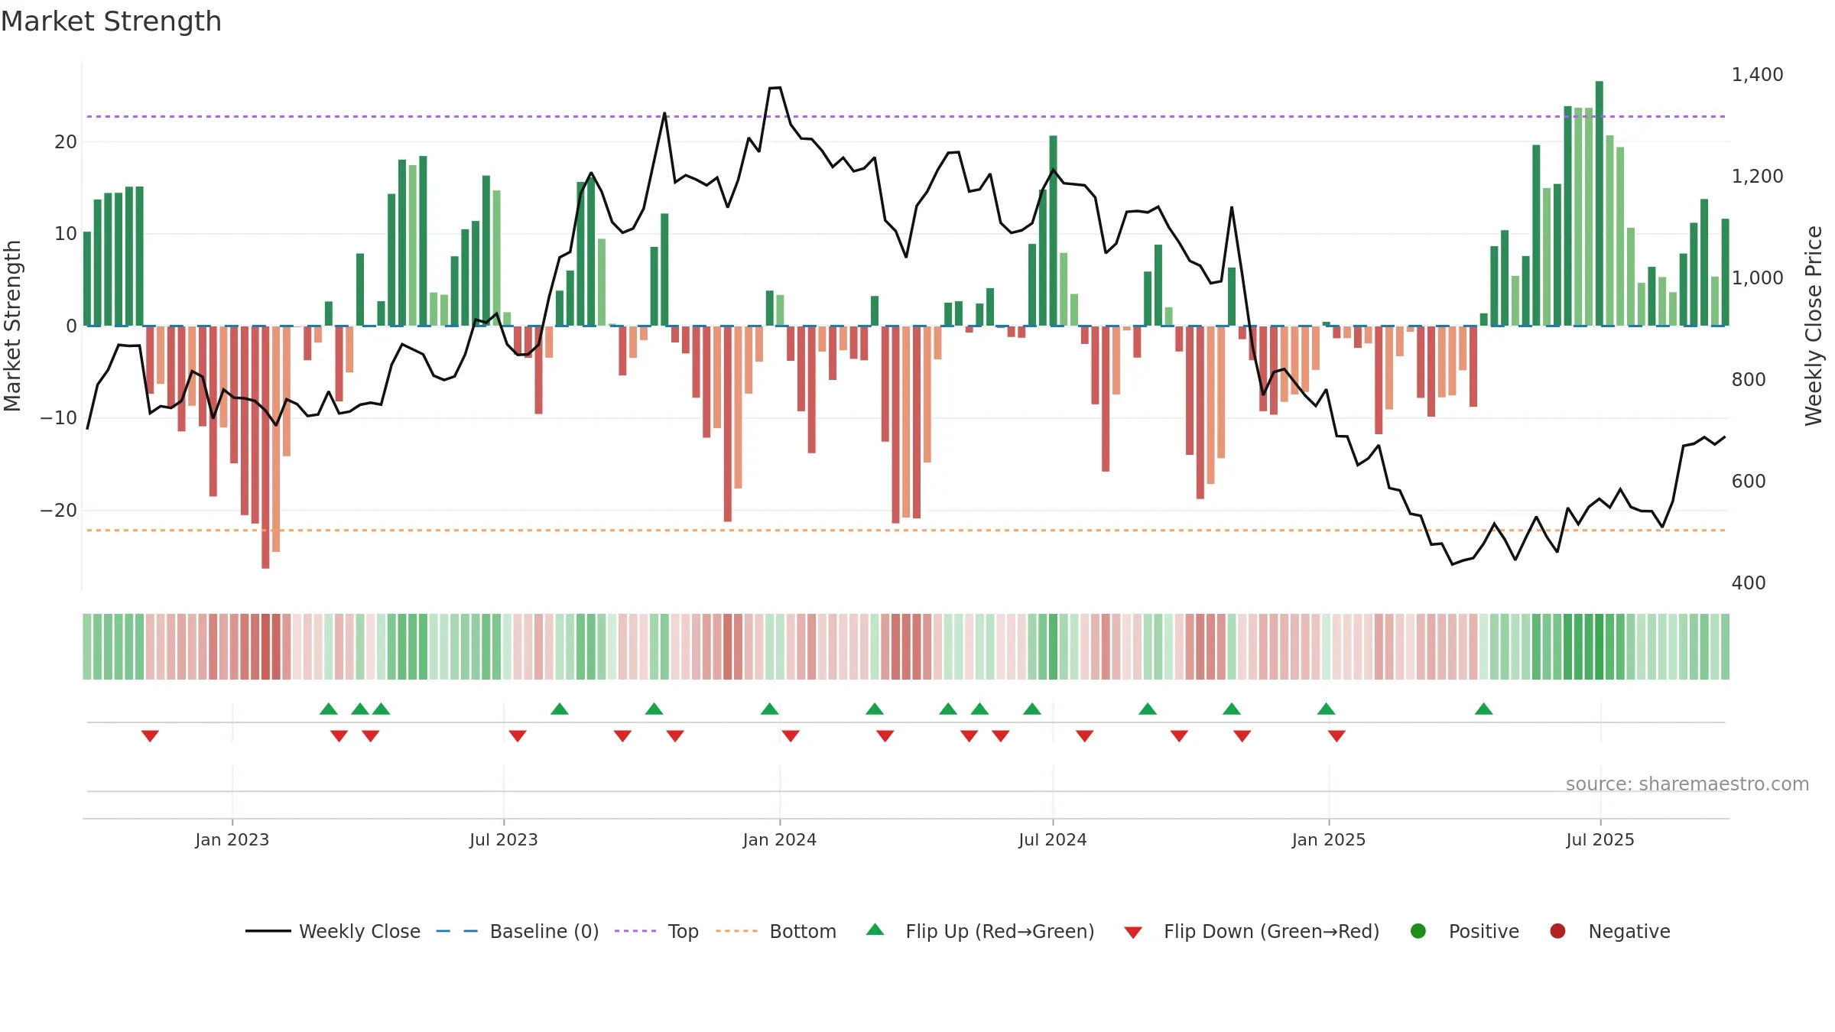The width and height of the screenshot is (1835, 1032).
Task: Click the 600 price axis value
Action: [x=1748, y=481]
